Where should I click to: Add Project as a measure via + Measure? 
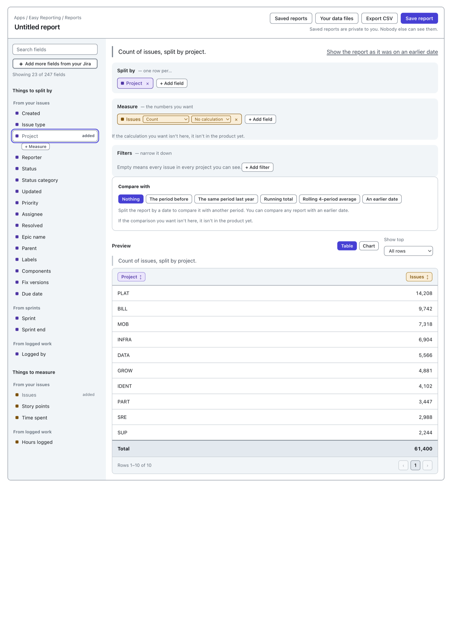coord(36,147)
